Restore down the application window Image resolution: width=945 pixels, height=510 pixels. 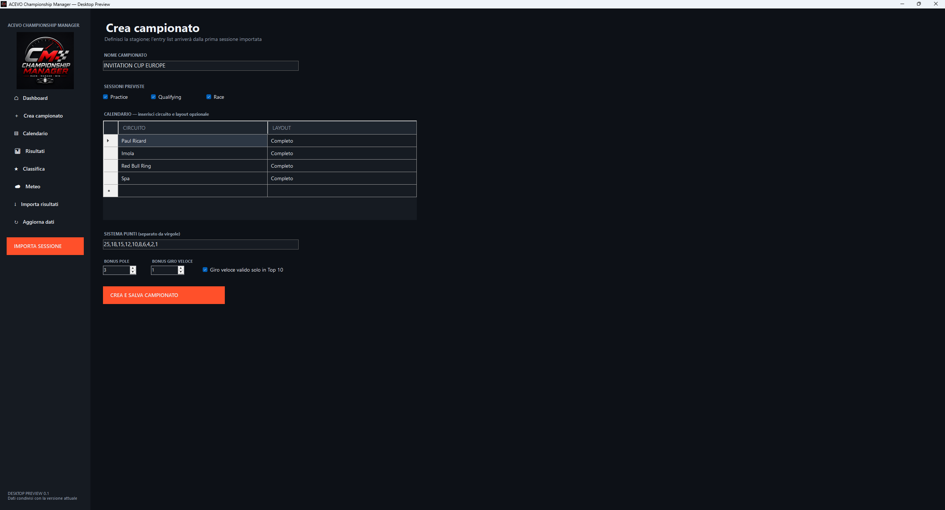919,4
